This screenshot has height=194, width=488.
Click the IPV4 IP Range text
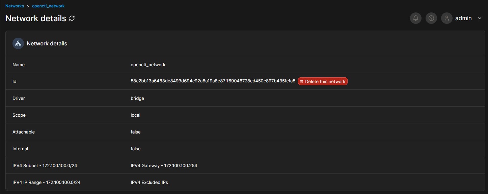click(x=47, y=182)
